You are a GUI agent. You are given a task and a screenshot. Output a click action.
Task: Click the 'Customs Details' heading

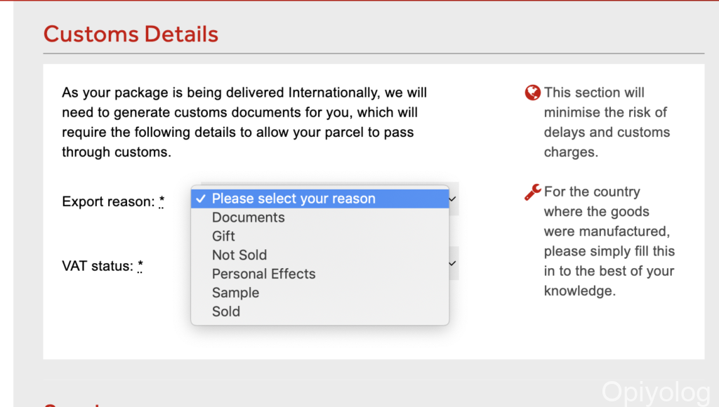click(131, 34)
